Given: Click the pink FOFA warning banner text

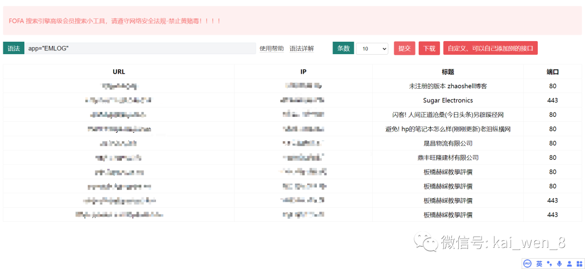Looking at the screenshot, I should click(x=115, y=21).
